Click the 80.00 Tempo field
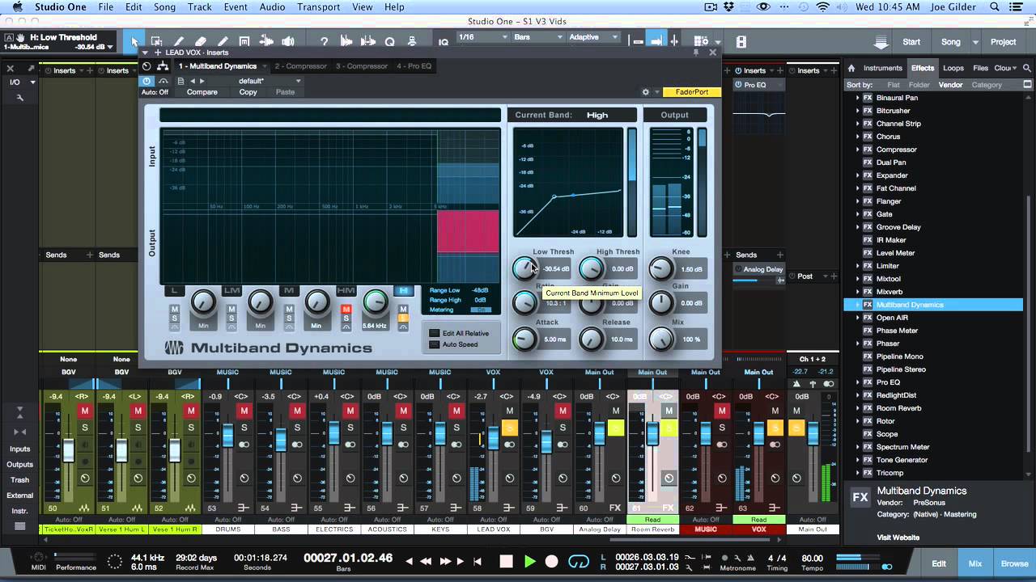This screenshot has height=582, width=1036. tap(813, 558)
